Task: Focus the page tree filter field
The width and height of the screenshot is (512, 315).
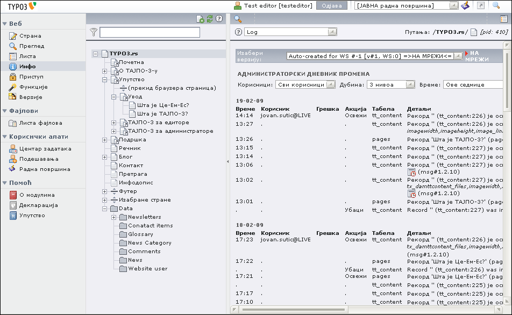Action: (150, 32)
